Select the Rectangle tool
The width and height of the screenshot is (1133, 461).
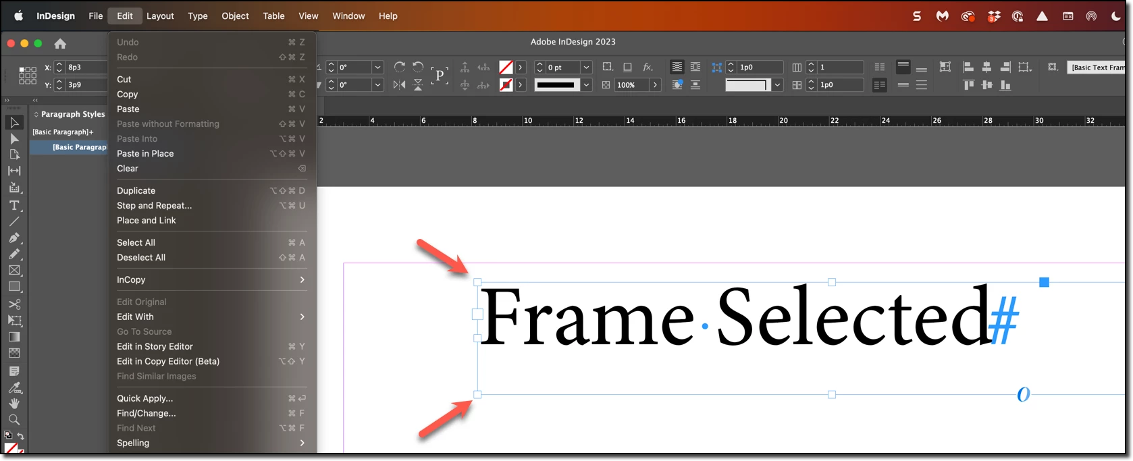coord(14,286)
